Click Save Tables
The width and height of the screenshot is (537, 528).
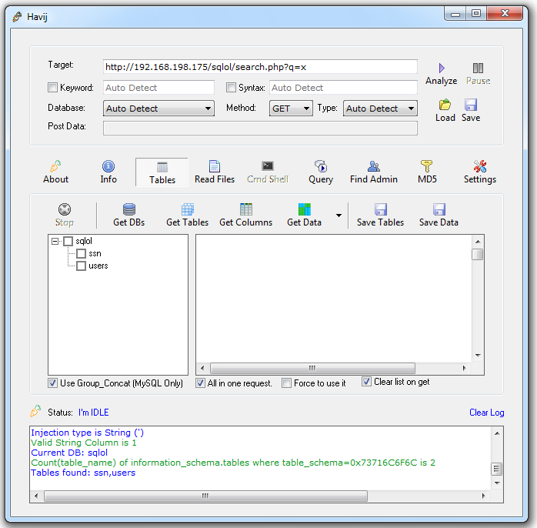tap(380, 216)
